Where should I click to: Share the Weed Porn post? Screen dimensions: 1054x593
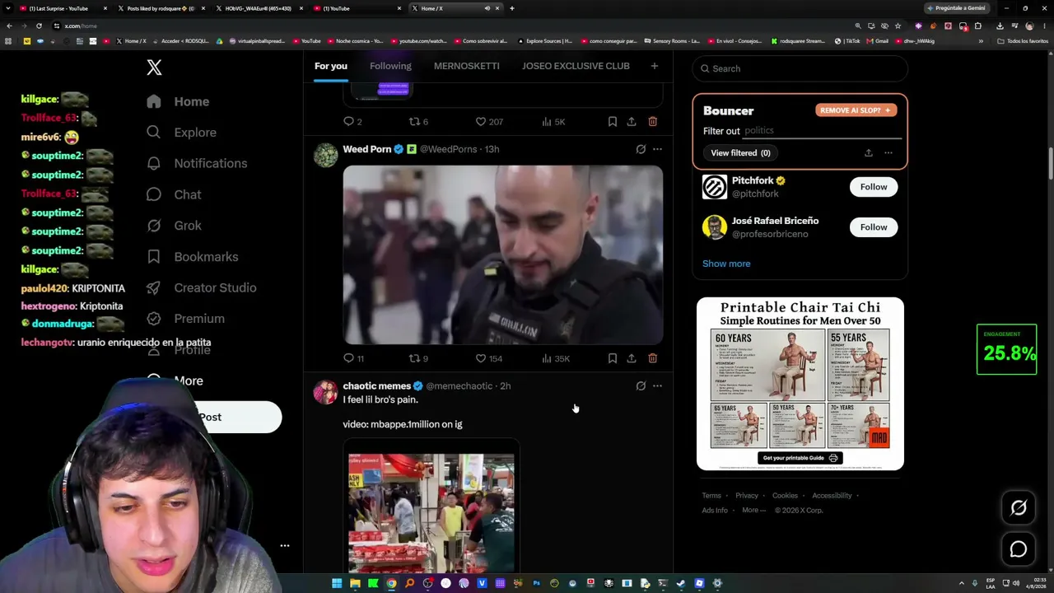pos(632,358)
